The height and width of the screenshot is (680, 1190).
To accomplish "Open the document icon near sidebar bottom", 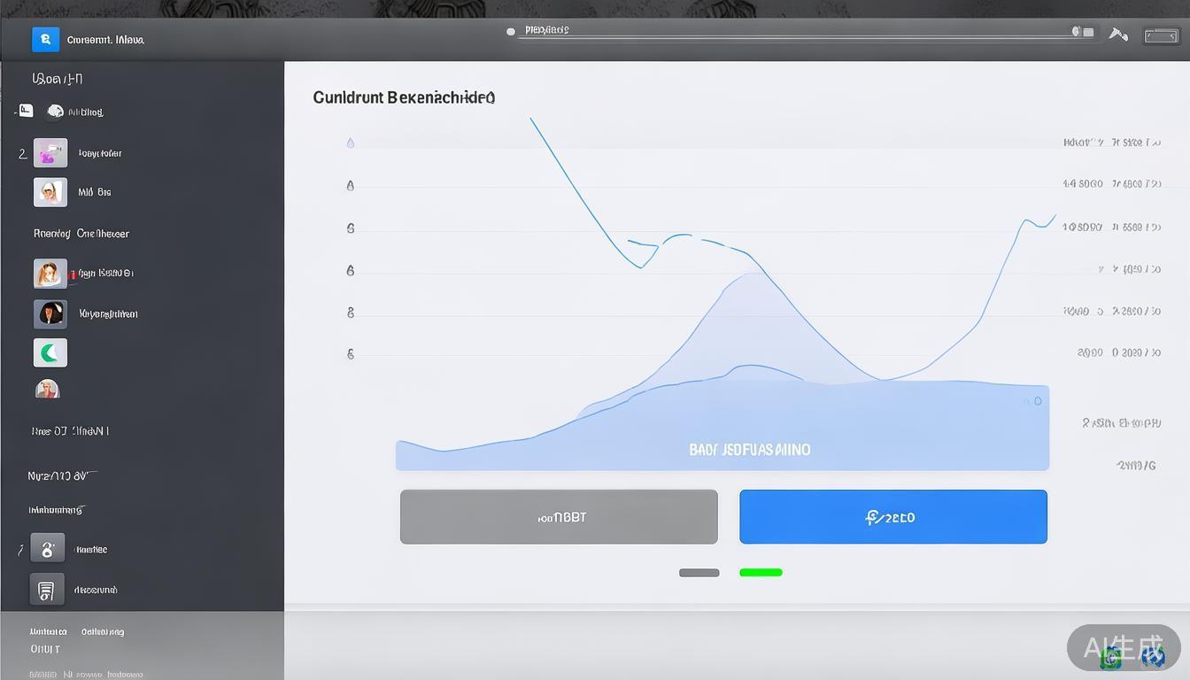I will (47, 590).
